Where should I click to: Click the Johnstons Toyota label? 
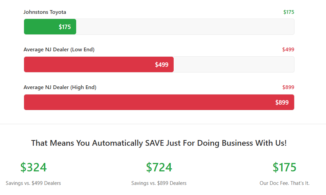(x=45, y=12)
